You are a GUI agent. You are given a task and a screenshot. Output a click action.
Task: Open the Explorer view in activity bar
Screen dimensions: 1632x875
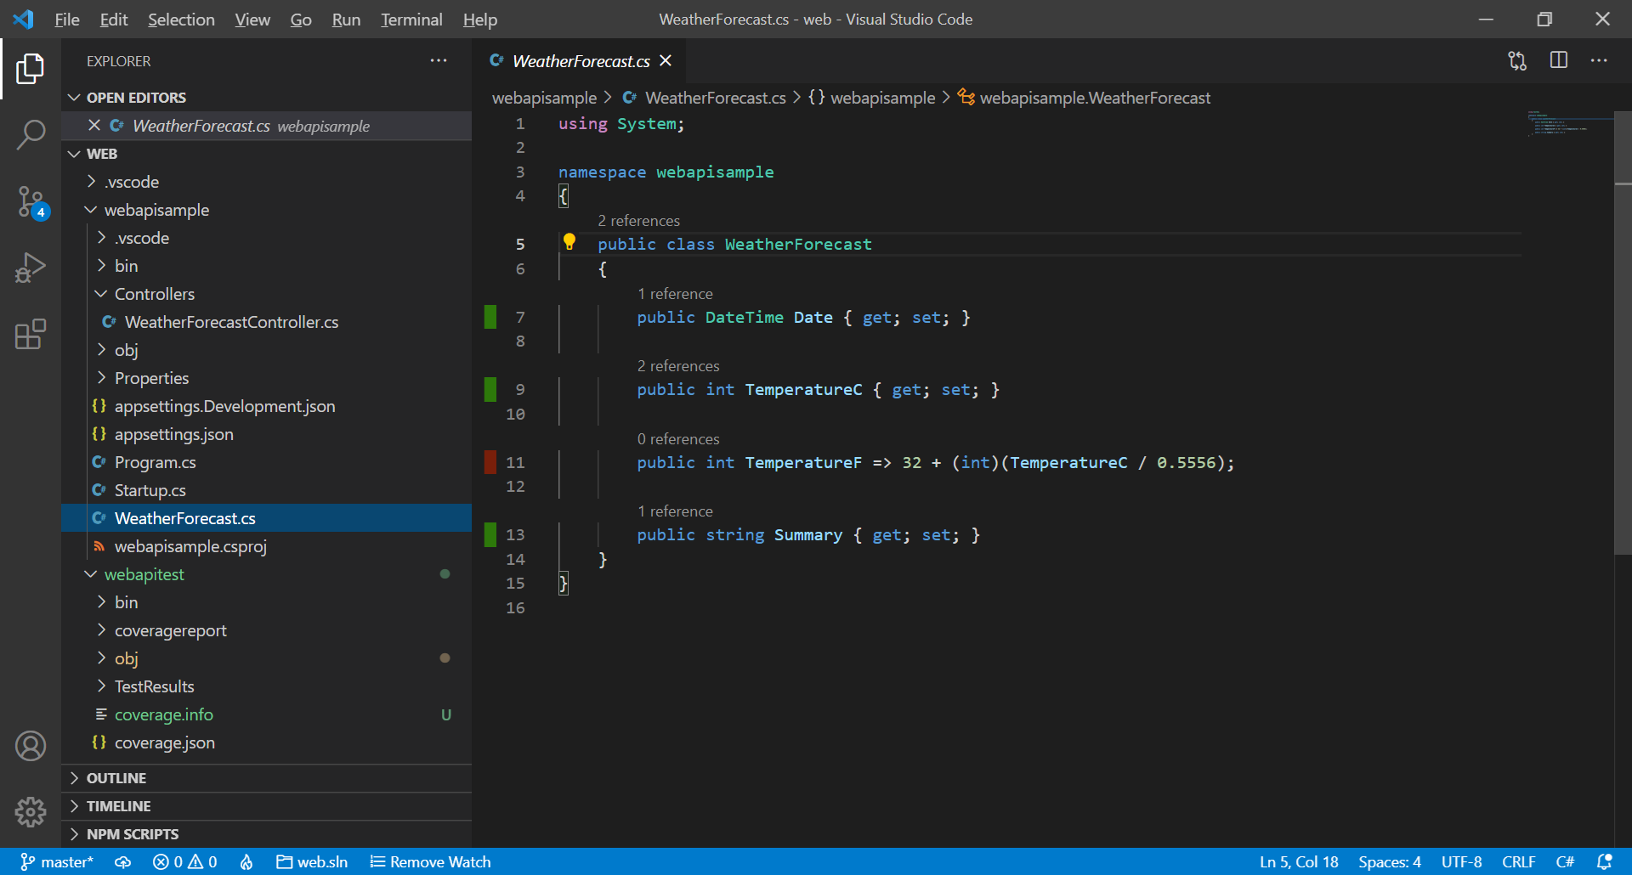pos(31,69)
